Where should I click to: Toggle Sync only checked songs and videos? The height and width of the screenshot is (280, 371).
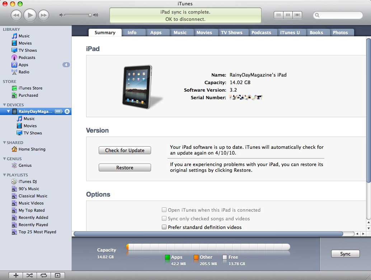pos(164,219)
